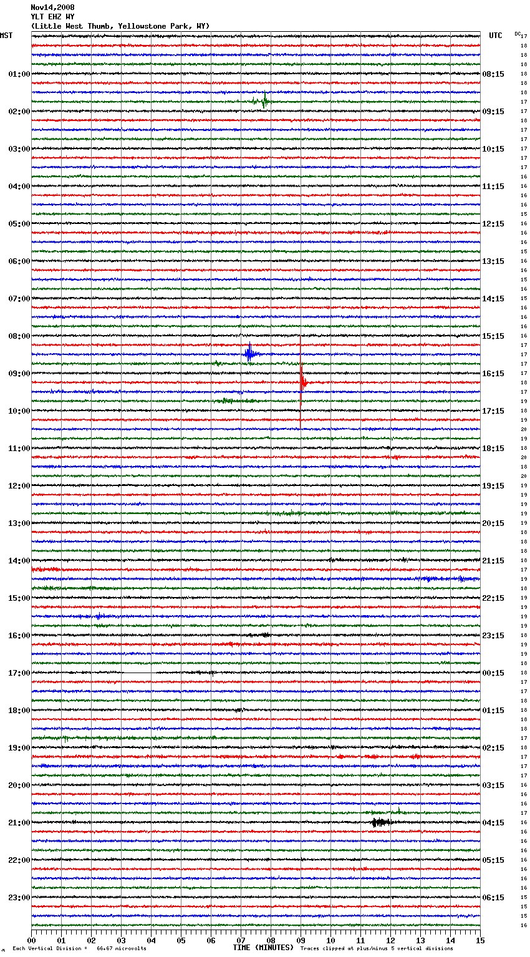530x957 pixels.
Task: Click the Each Vertical Division 66.67 microvolts note
Action: pyautogui.click(x=79, y=948)
